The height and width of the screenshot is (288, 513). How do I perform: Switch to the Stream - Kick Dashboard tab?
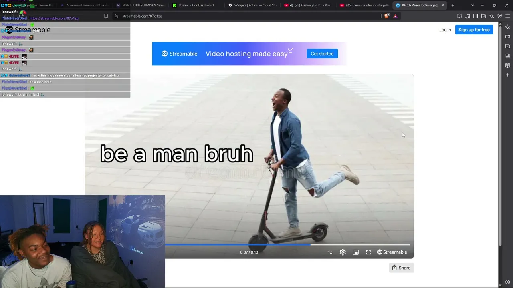(196, 5)
